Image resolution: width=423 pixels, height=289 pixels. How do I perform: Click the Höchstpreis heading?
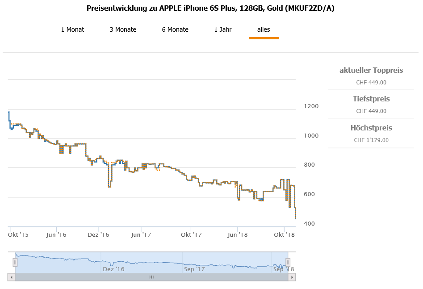pos(371,128)
